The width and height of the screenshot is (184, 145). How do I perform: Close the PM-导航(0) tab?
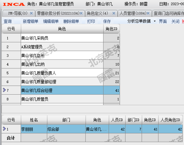[x=31, y=13]
